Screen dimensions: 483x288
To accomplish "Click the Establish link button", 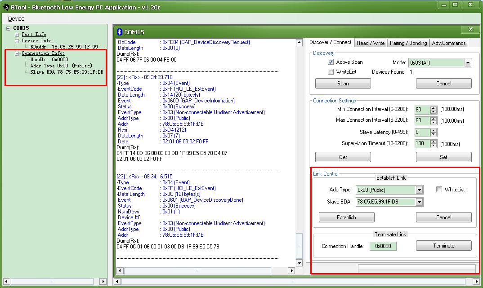I will [x=347, y=217].
